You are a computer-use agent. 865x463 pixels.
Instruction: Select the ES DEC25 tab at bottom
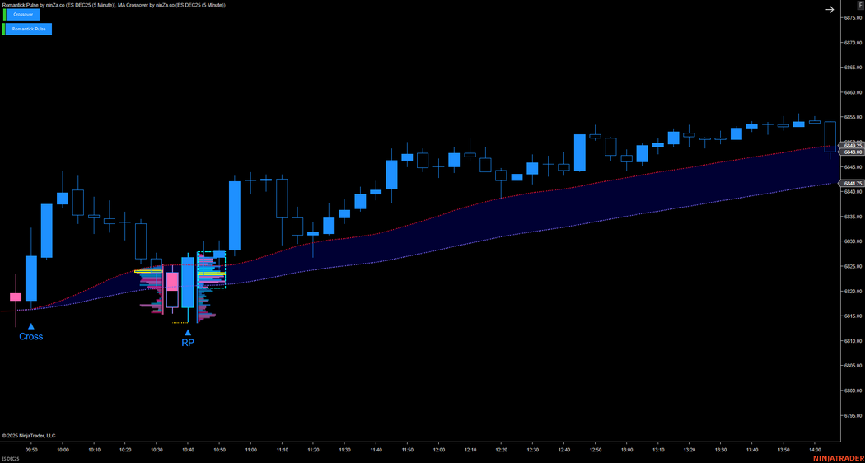pos(11,458)
